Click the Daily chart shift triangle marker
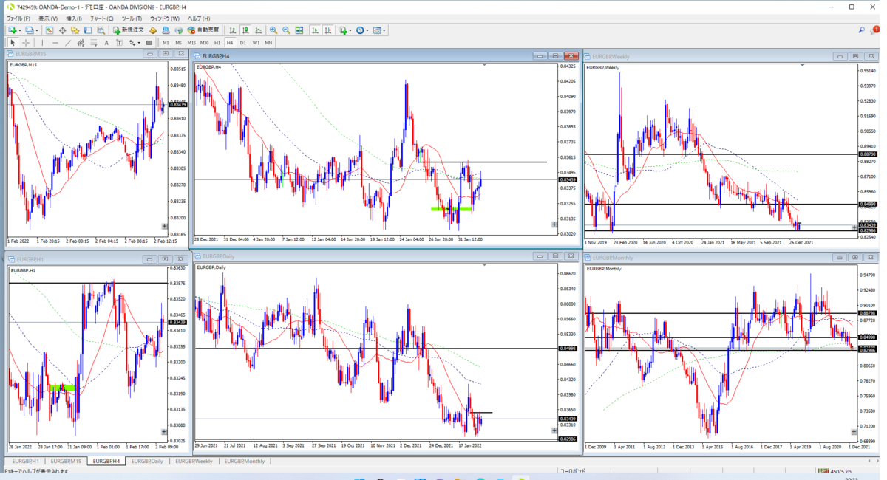The height and width of the screenshot is (480, 887). coord(485,265)
